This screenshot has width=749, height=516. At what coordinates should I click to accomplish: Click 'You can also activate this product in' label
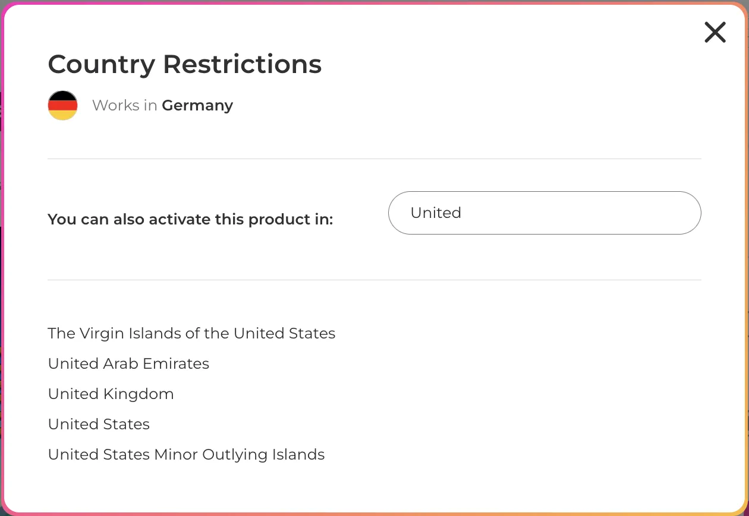click(190, 219)
